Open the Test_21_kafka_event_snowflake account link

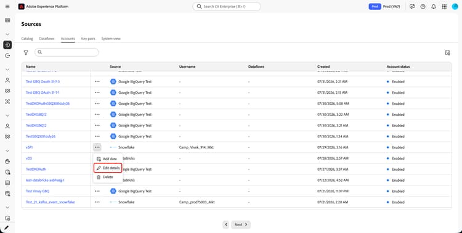[51, 202]
